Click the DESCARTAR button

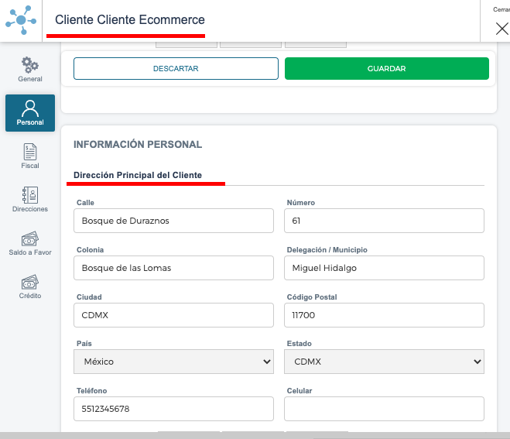[x=176, y=69]
